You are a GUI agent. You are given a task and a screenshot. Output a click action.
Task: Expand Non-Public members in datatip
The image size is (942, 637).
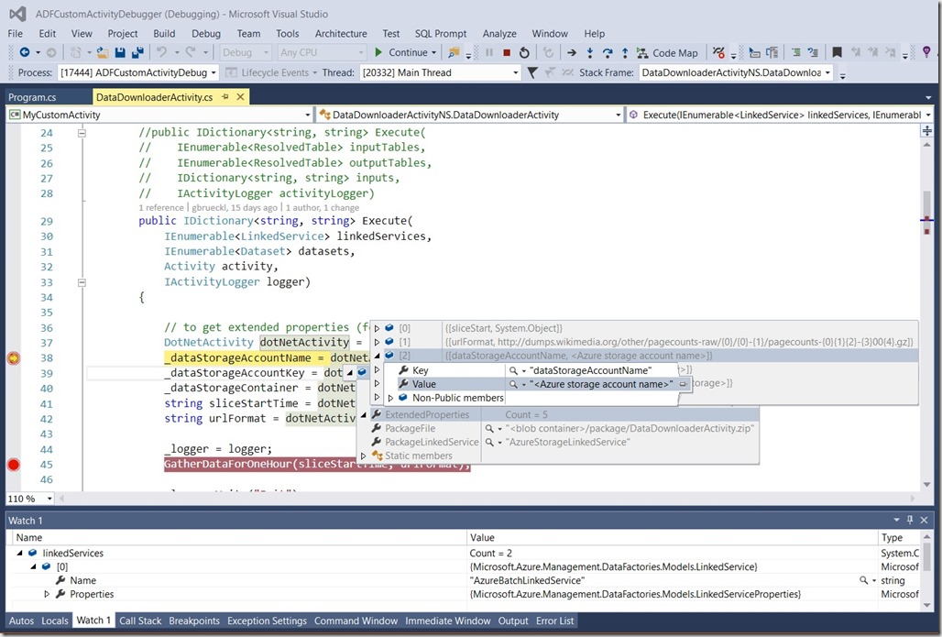click(390, 398)
